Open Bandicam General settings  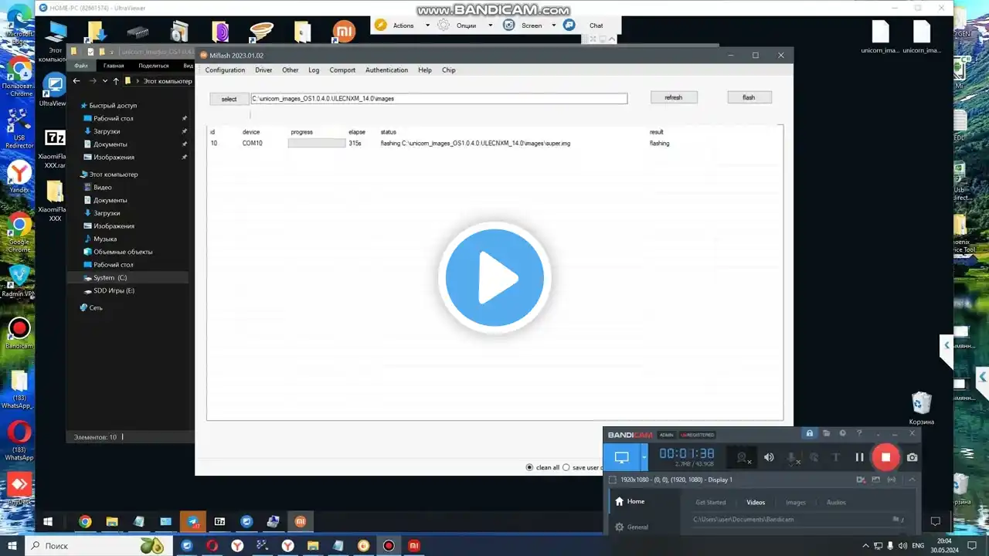pyautogui.click(x=631, y=527)
